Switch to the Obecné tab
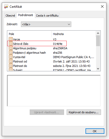The height and width of the screenshot is (139, 109). (10, 16)
